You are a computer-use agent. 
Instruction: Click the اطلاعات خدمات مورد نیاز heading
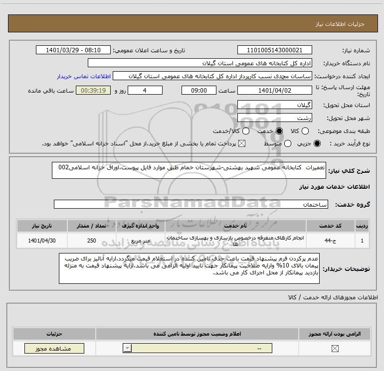(x=335, y=187)
